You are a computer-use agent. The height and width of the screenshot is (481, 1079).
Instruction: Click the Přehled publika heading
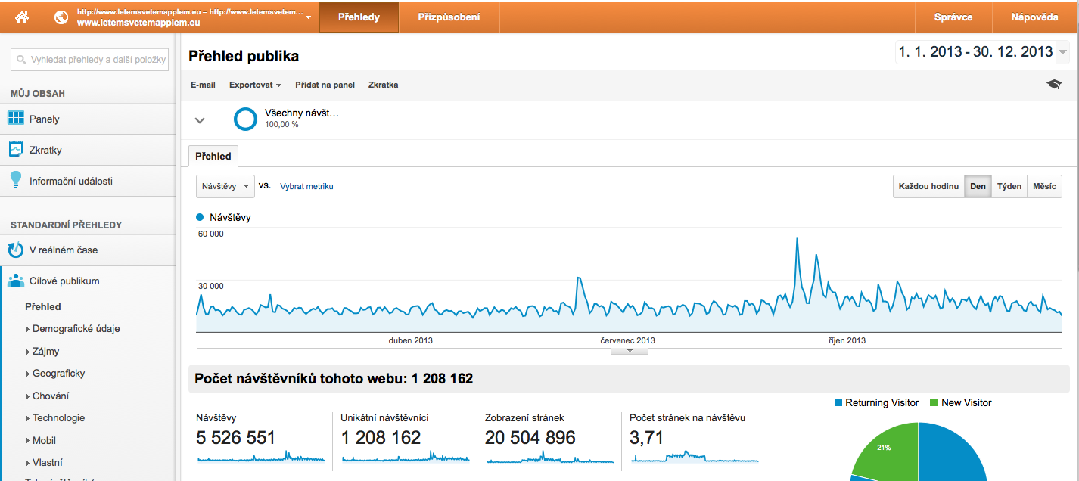(x=244, y=56)
